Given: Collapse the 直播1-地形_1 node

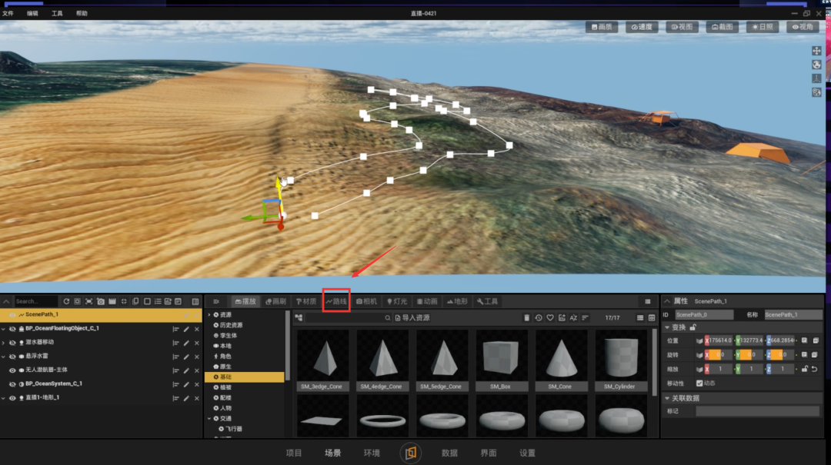Looking at the screenshot, I should 4,397.
